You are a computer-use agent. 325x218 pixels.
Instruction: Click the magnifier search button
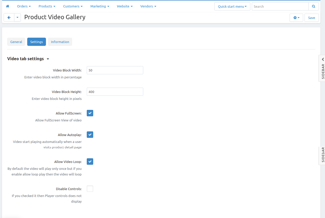[x=313, y=6]
